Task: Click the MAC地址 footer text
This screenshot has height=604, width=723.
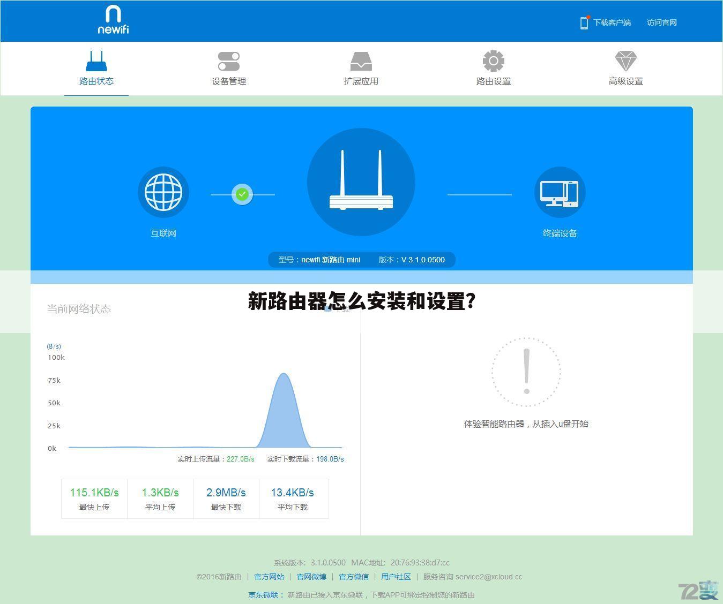Action: 400,563
